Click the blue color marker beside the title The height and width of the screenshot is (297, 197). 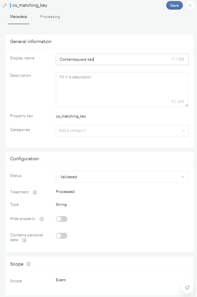[x=10, y=5]
